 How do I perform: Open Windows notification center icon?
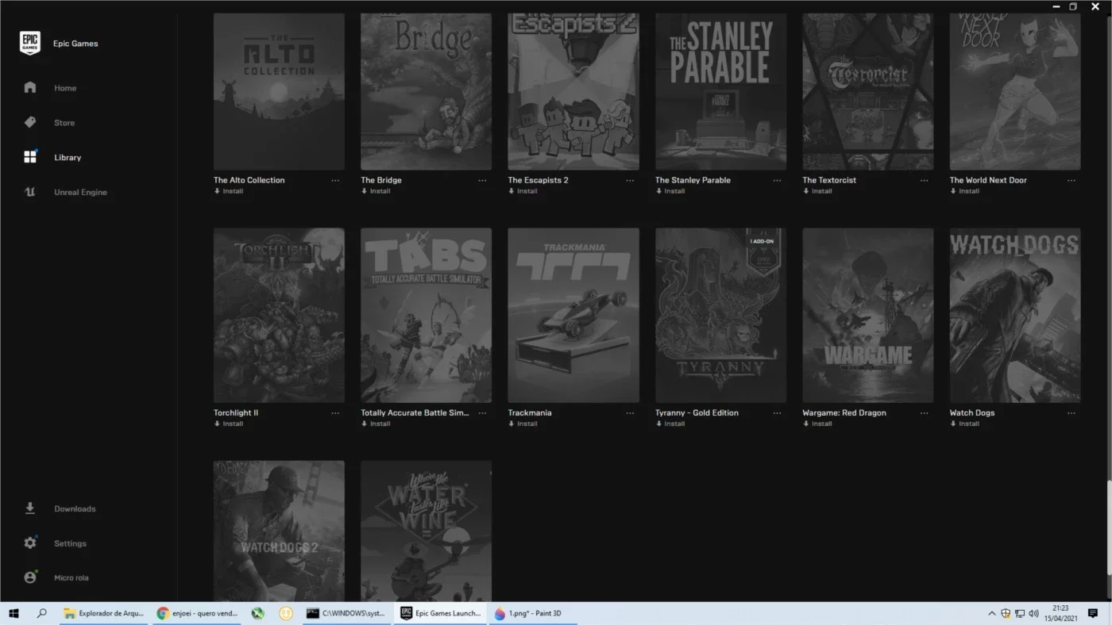1093,613
